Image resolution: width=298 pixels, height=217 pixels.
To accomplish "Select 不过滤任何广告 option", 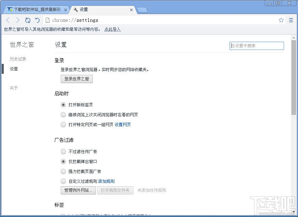I will click(63, 151).
